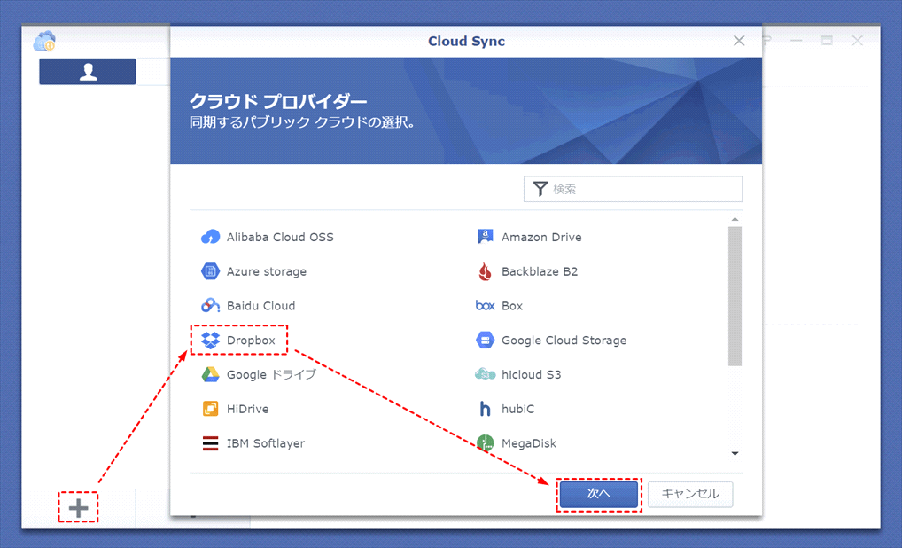Pick the hubiC provider icon
Image resolution: width=902 pixels, height=548 pixels.
coord(485,409)
